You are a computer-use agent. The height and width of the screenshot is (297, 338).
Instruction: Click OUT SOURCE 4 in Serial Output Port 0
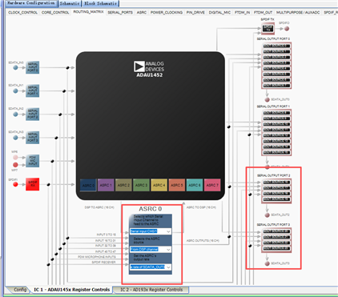point(276,69)
